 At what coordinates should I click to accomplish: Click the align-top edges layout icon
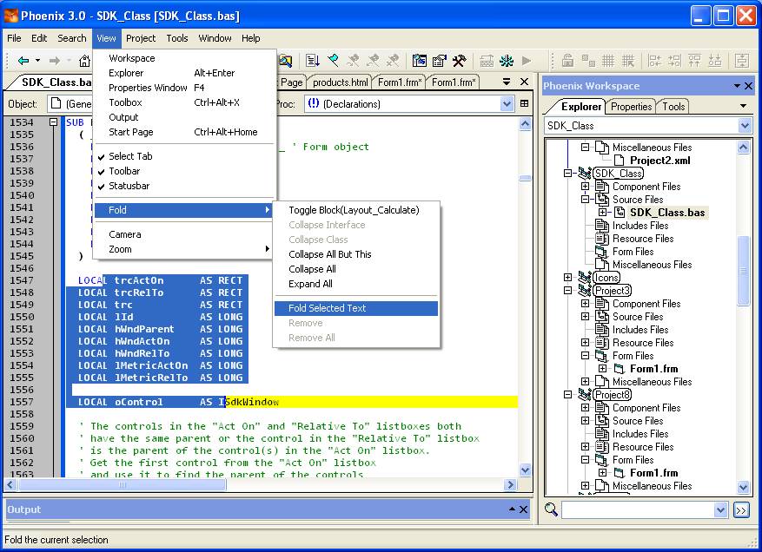pyautogui.click(x=694, y=61)
